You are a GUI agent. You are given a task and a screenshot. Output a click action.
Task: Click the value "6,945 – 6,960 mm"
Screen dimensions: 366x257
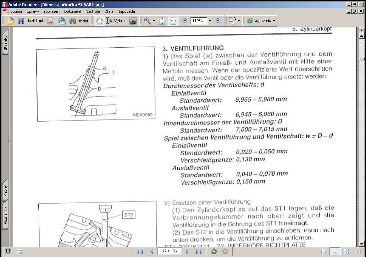261,114
